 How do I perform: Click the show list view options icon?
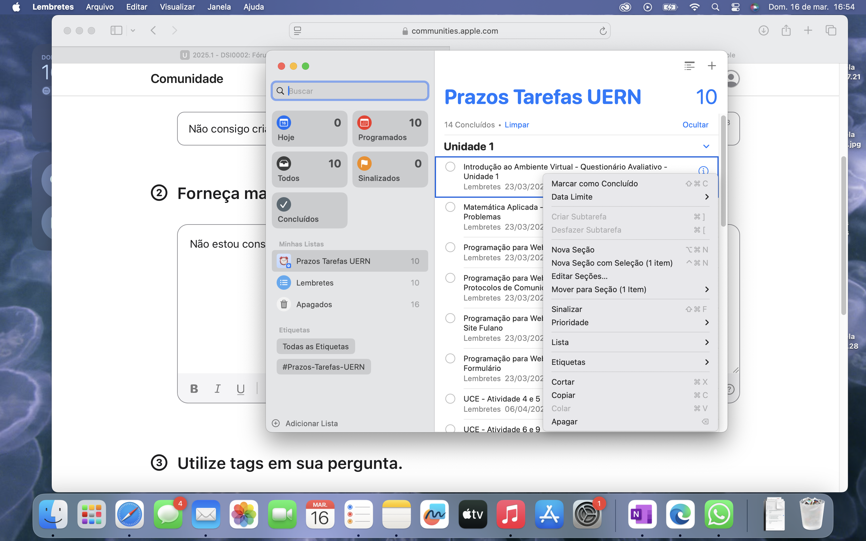pos(689,66)
